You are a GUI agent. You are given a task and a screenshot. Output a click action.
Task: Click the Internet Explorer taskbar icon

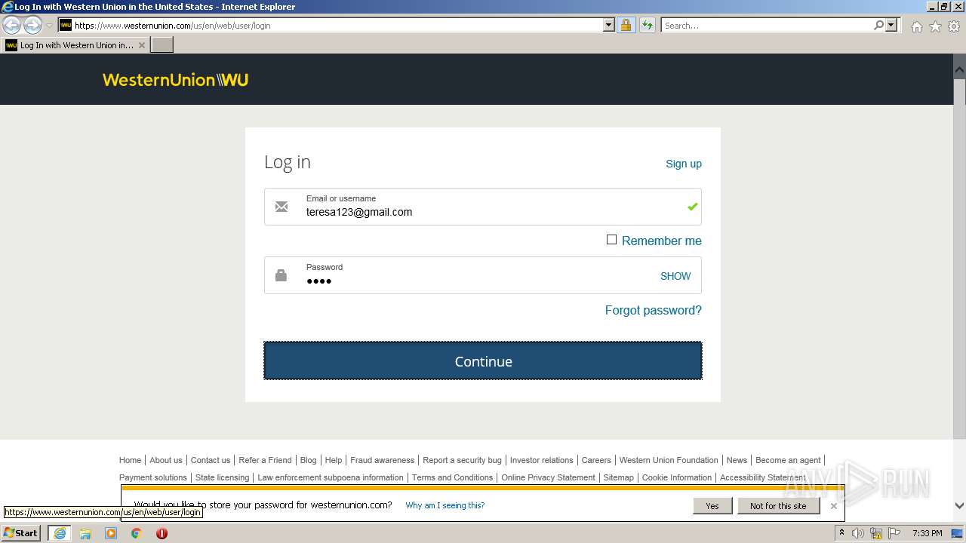click(x=59, y=533)
